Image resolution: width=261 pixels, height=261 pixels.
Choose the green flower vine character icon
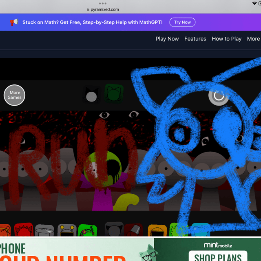click(88, 230)
